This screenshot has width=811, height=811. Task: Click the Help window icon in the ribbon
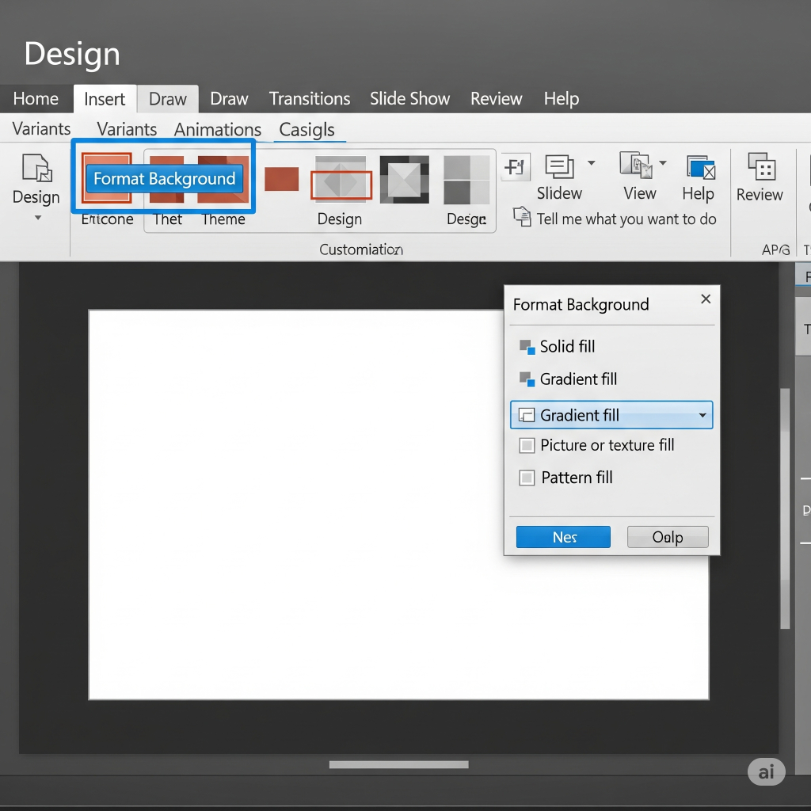click(x=700, y=168)
